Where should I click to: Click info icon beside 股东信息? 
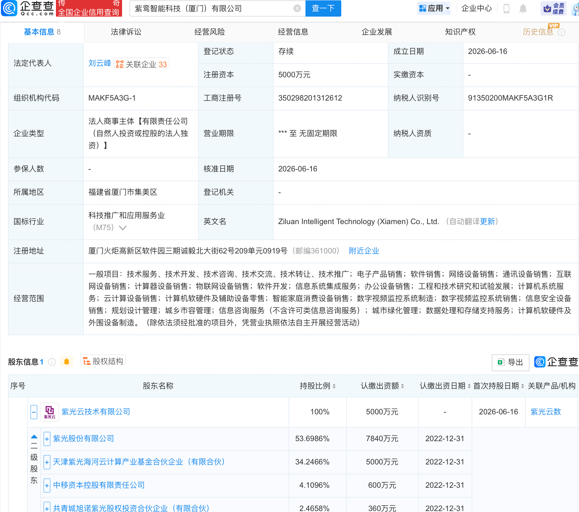pyautogui.click(x=52, y=362)
